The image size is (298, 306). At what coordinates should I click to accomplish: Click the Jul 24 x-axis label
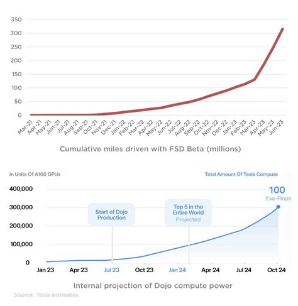pos(243,270)
